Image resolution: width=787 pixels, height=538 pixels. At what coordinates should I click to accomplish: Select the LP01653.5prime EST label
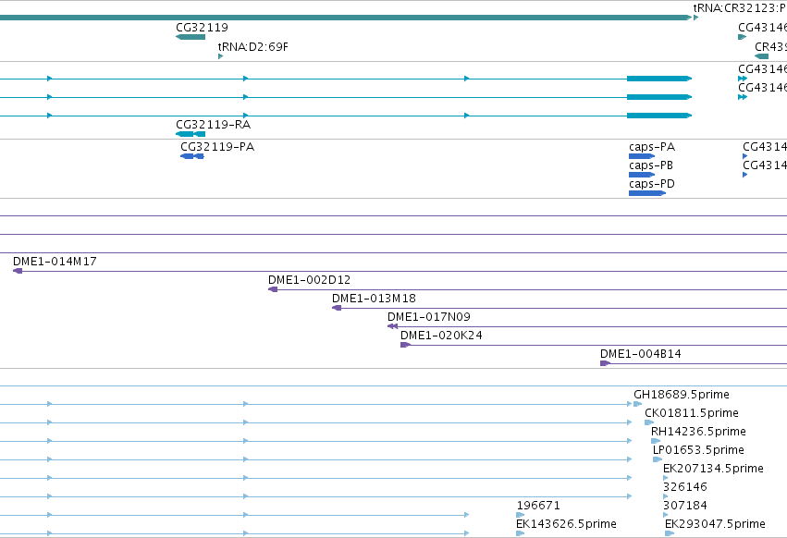point(698,450)
